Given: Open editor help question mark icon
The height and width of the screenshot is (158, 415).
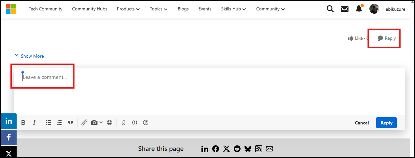Looking at the screenshot, I should coord(146,122).
